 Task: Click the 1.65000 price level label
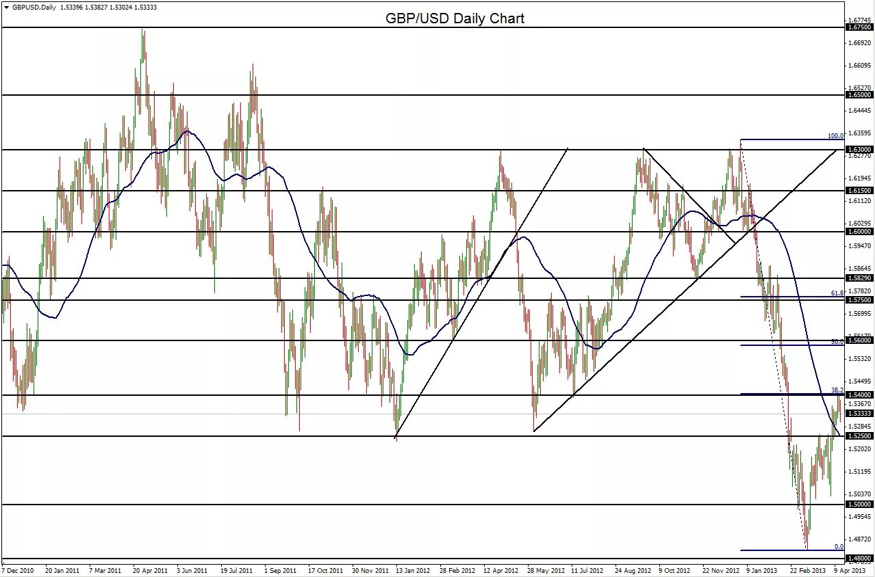tap(859, 95)
